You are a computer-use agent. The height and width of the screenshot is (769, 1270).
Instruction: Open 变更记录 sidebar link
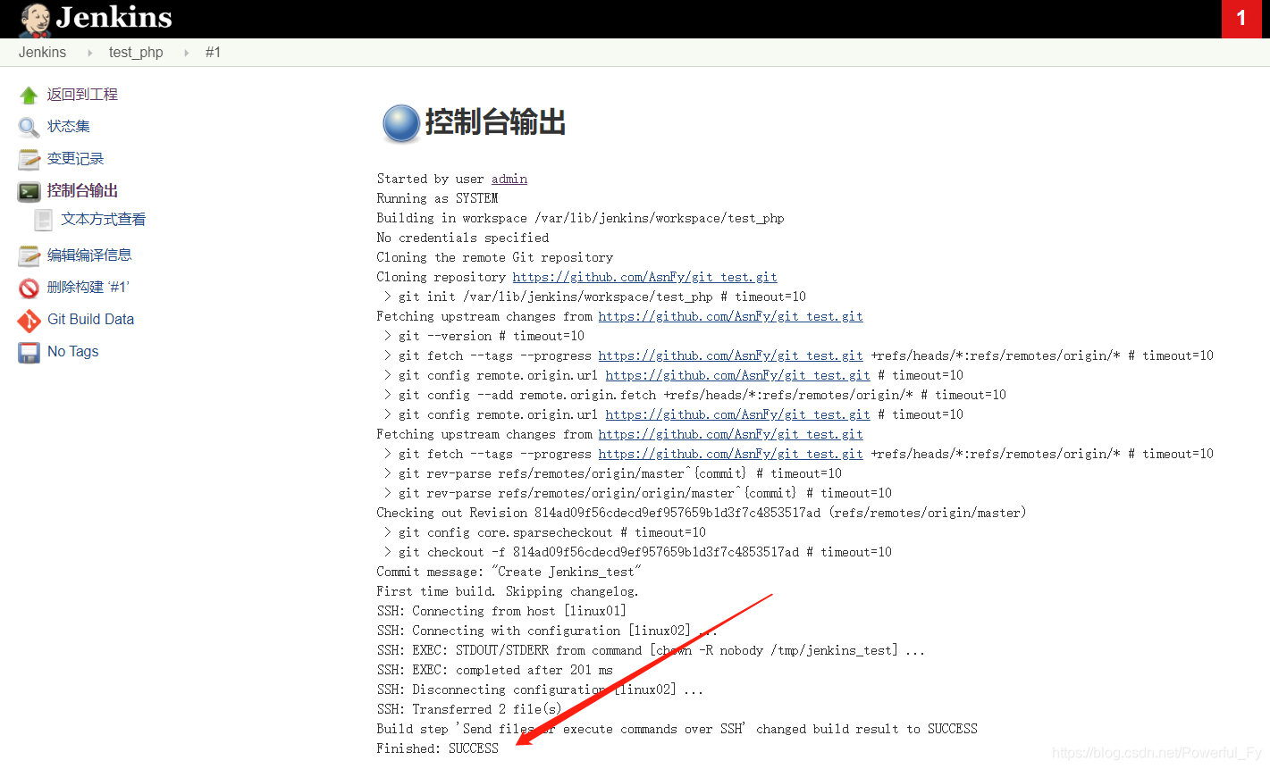tap(76, 159)
